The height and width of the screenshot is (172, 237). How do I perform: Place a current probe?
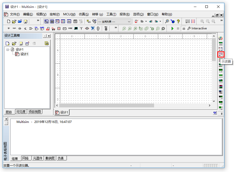[130, 28]
